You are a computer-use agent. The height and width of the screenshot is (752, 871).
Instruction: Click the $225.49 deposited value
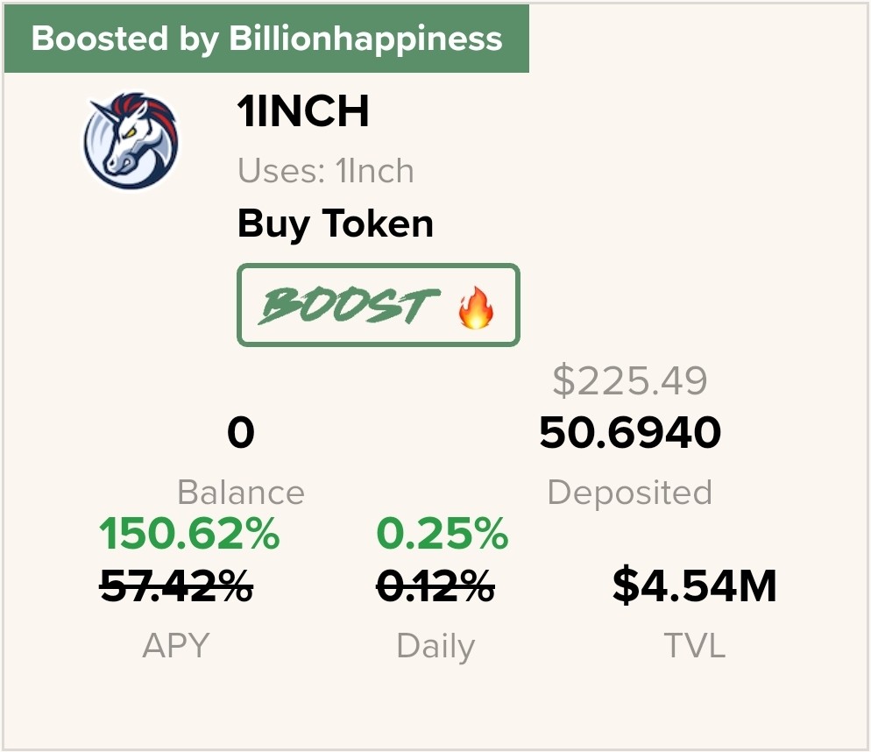coord(630,380)
